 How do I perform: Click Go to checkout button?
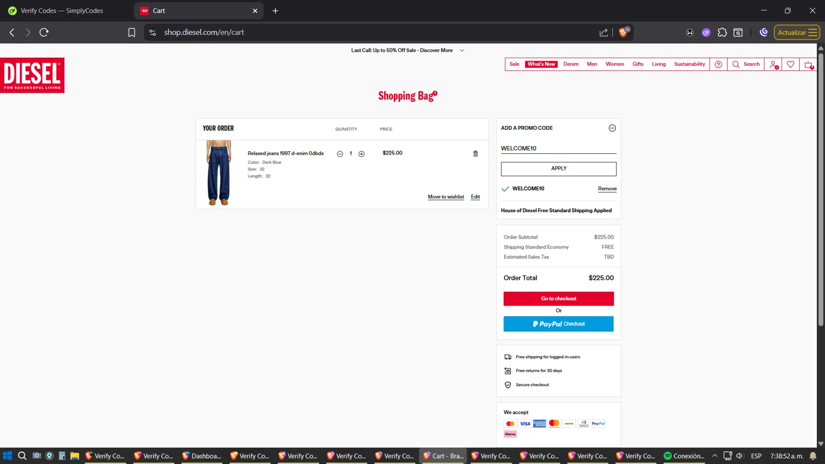coord(559,299)
